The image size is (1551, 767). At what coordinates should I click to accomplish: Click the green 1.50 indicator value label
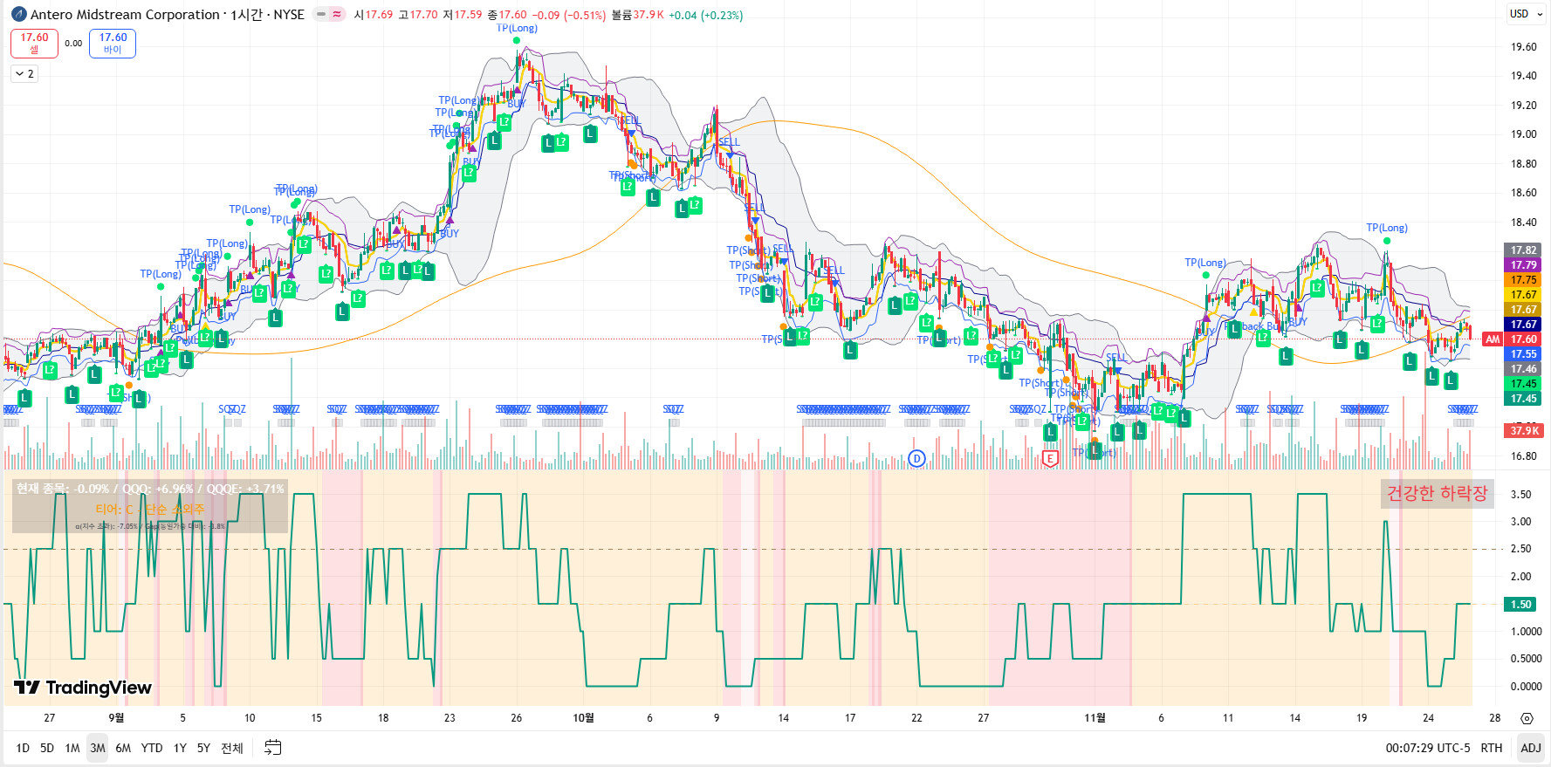click(1520, 604)
